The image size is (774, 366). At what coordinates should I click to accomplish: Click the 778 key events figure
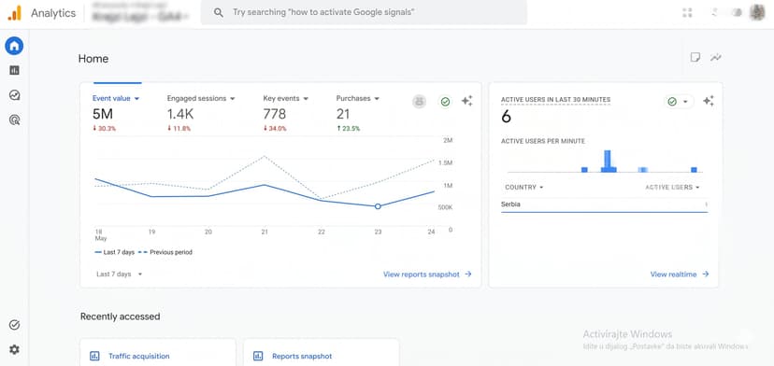(275, 115)
